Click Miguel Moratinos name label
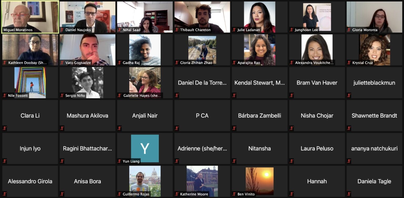Screen dimensions: 404x198 coord(18,30)
